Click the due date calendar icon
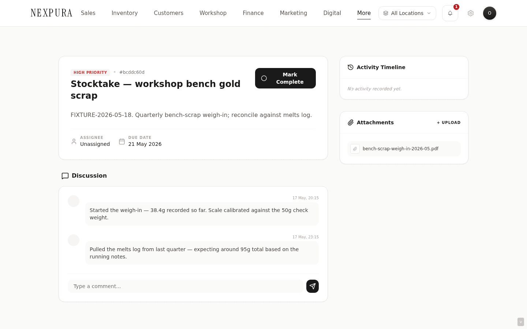The width and height of the screenshot is (527, 329). click(x=122, y=141)
